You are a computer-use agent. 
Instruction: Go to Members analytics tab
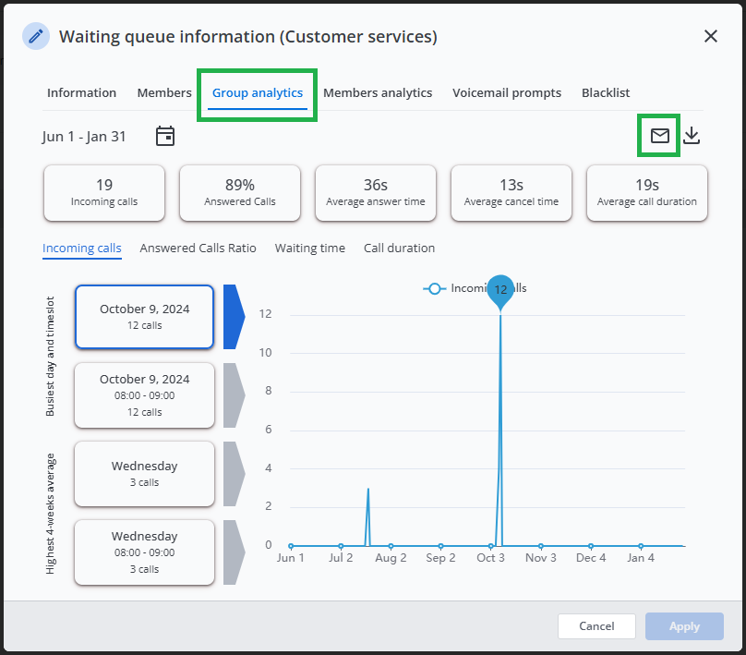coord(378,92)
